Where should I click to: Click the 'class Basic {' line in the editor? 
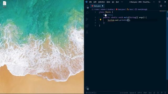(x=106, y=12)
